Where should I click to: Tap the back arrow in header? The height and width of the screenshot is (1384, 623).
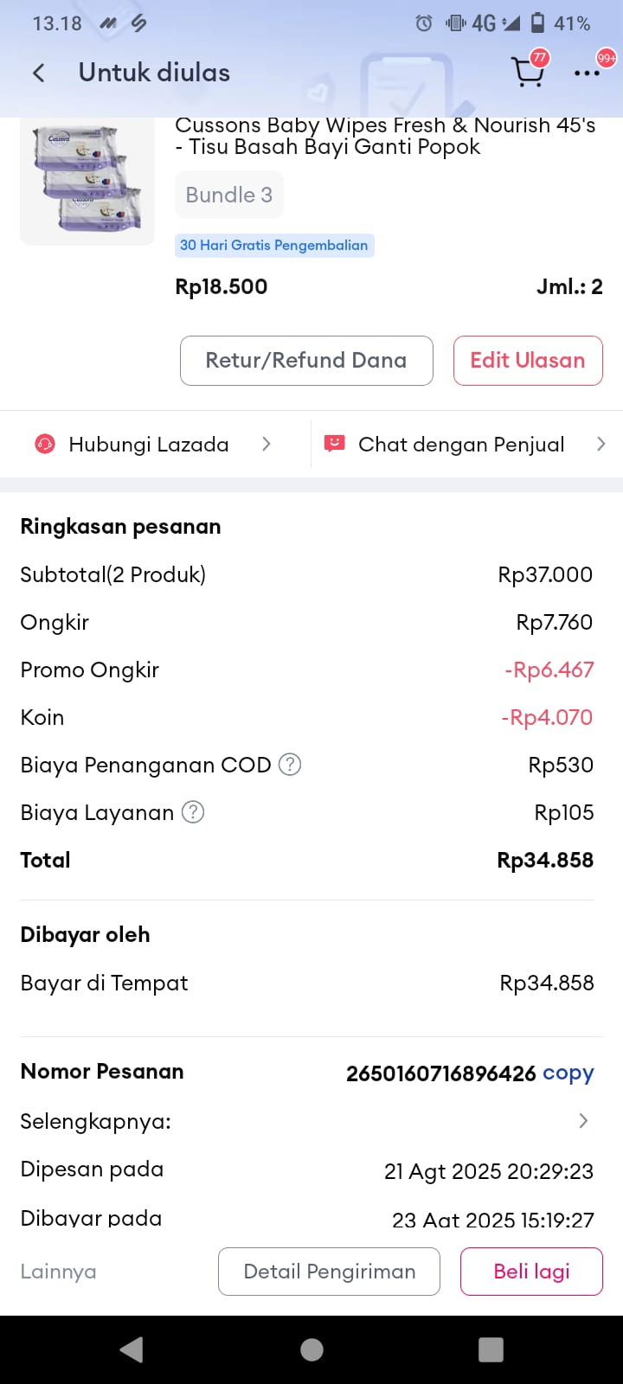(x=39, y=73)
